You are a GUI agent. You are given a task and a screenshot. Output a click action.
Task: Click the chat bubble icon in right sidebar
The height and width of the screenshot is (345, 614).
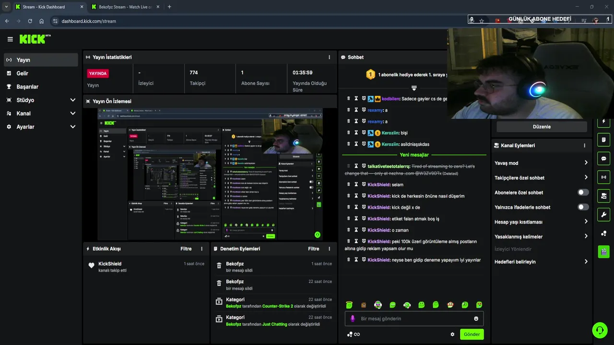coord(603,159)
